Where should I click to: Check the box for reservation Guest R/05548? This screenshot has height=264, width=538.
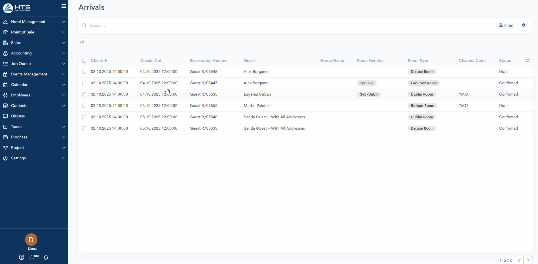coord(84,72)
